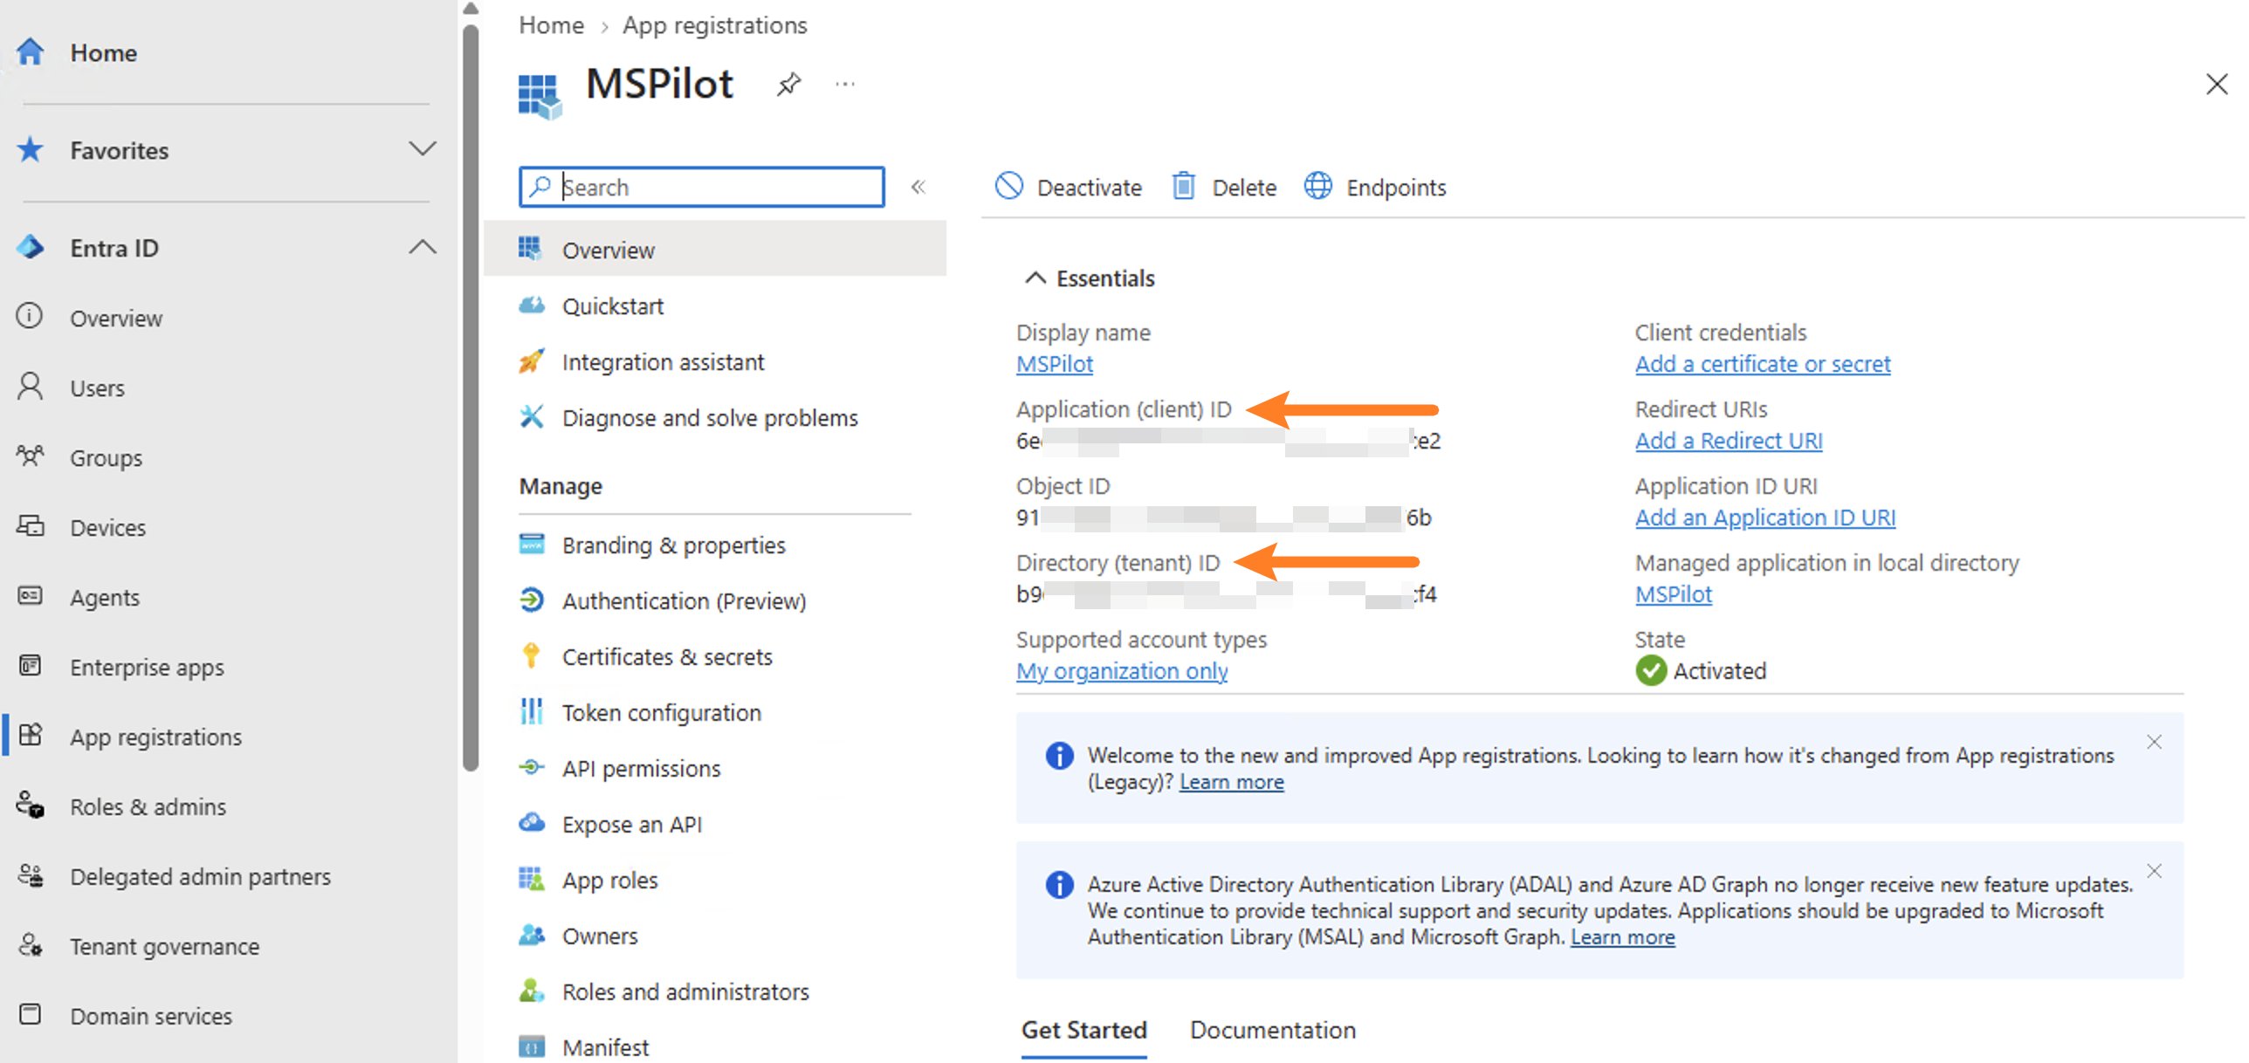Close the MSPilot blade

2217,85
